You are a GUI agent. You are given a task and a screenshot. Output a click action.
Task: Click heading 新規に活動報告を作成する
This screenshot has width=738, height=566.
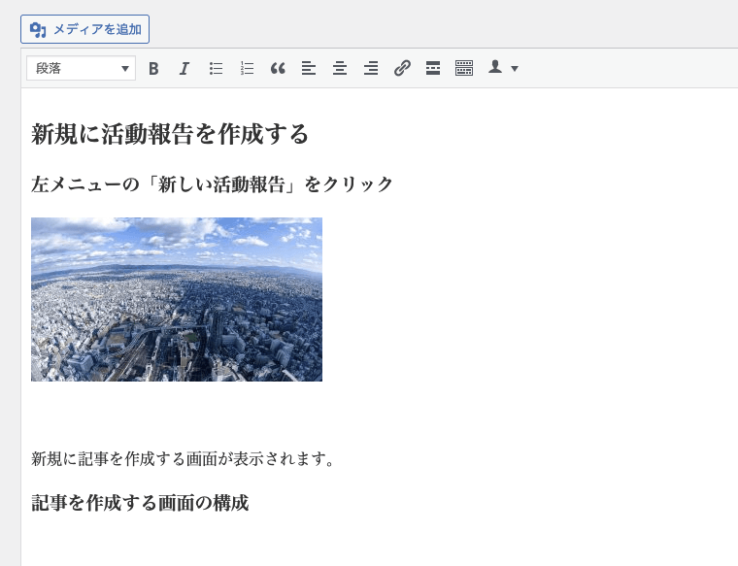point(169,134)
